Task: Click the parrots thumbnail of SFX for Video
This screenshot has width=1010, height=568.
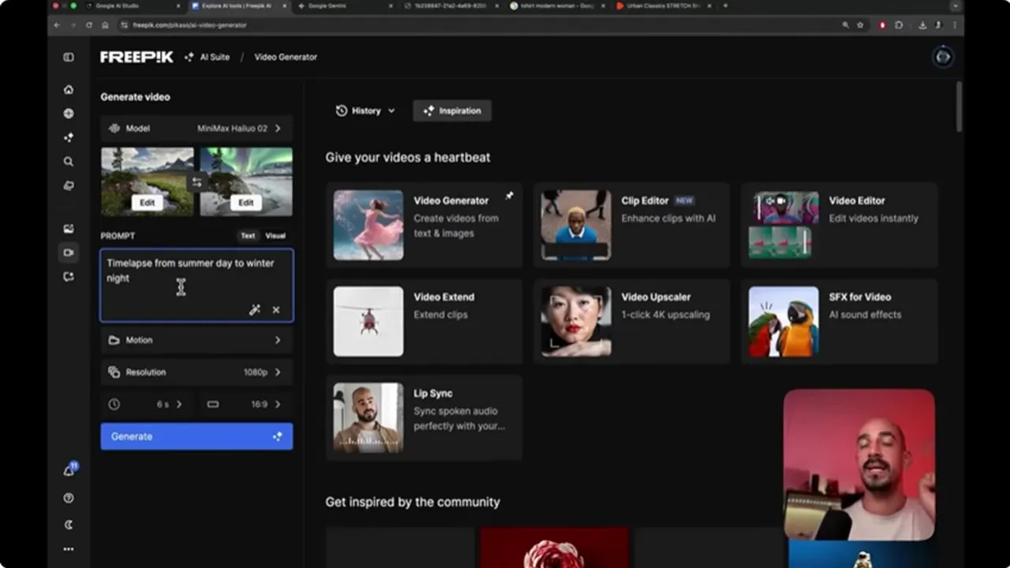Action: click(784, 321)
